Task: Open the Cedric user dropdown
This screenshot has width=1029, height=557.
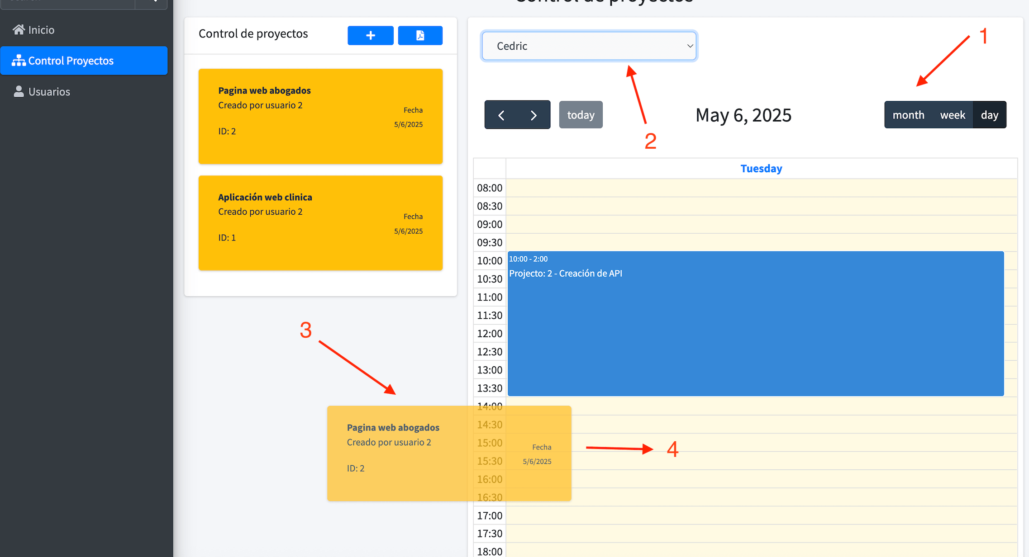Action: coord(589,46)
